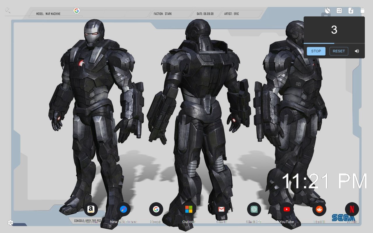The width and height of the screenshot is (373, 233).
Task: Open the Amazon shortcut
Action: click(91, 209)
